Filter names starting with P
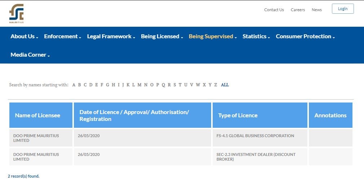This screenshot has height=196, width=364. [x=157, y=85]
